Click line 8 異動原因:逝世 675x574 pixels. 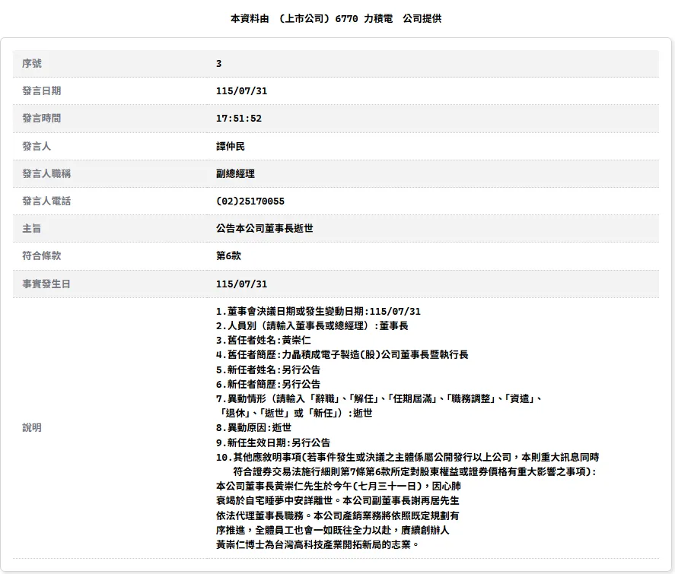click(x=253, y=428)
